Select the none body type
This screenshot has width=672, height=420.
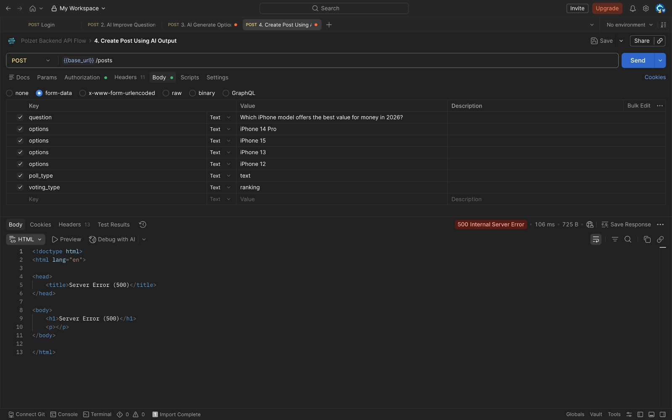(9, 93)
